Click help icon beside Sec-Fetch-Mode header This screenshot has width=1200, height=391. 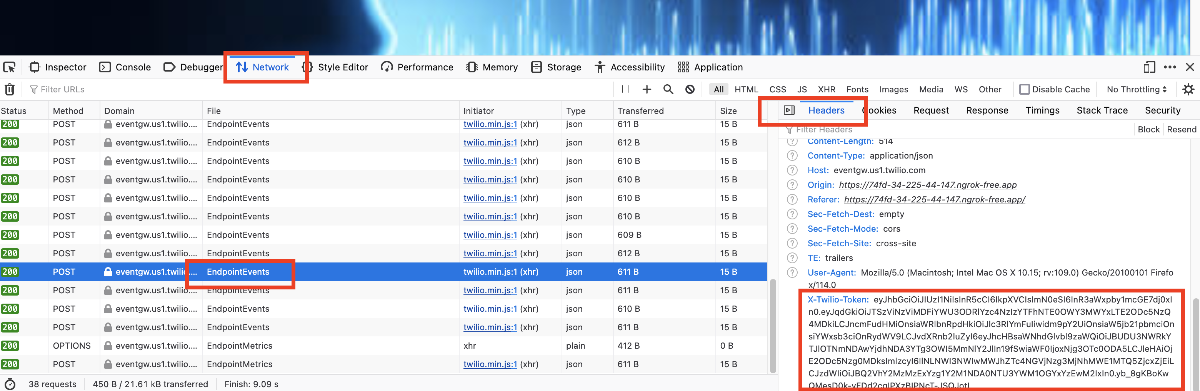pyautogui.click(x=792, y=229)
